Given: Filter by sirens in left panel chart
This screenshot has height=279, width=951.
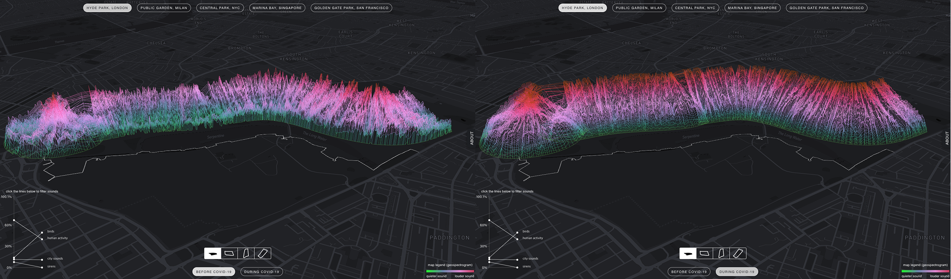Looking at the screenshot, I should click(51, 267).
